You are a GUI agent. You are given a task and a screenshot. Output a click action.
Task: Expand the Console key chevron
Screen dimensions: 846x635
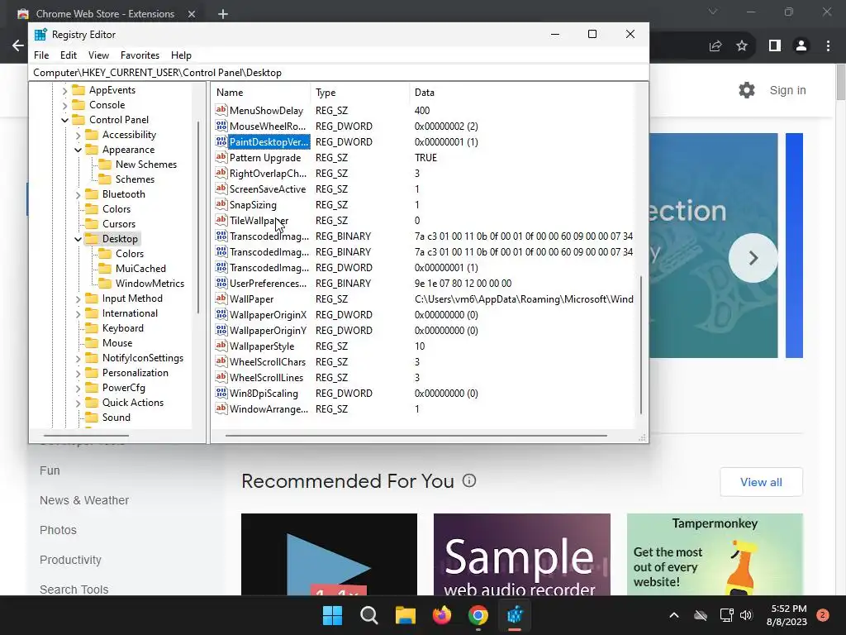[x=64, y=105]
